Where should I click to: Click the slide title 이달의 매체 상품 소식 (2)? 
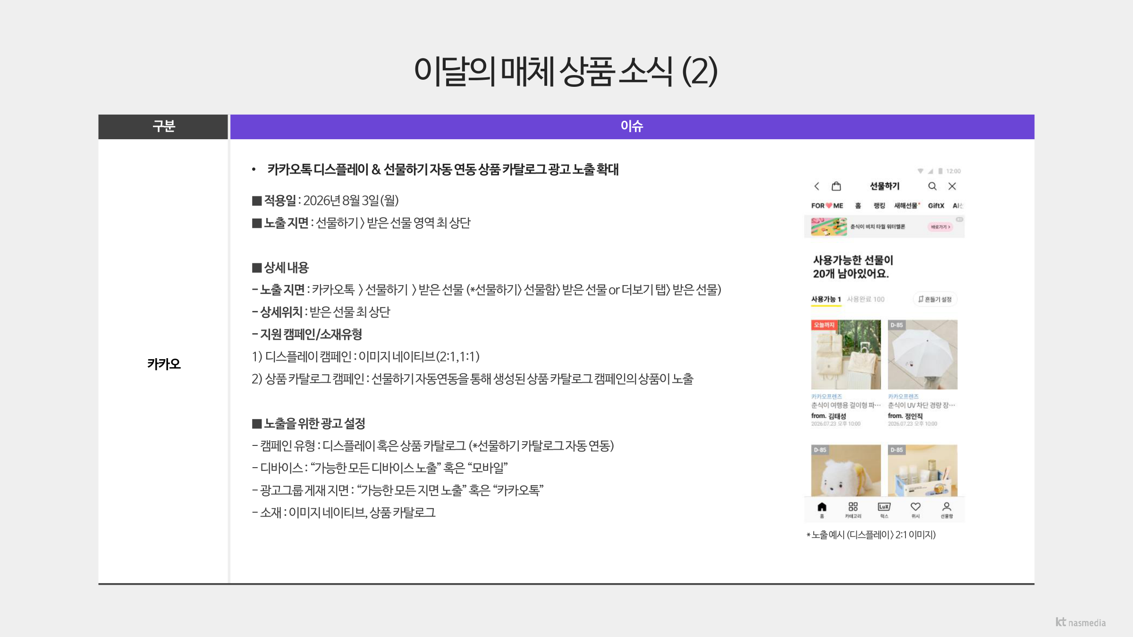pyautogui.click(x=566, y=71)
